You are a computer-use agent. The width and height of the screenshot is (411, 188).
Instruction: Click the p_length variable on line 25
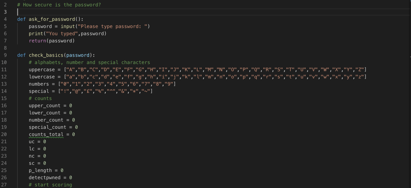coord(40,170)
